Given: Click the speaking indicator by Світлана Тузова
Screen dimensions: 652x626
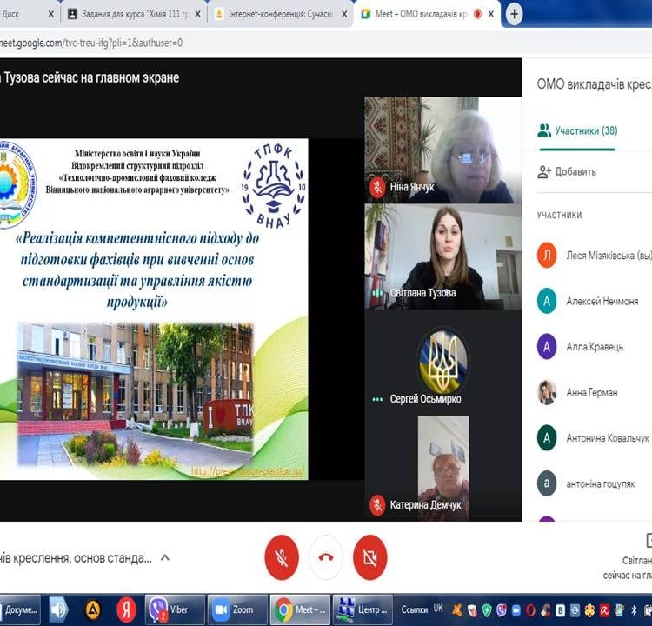Looking at the screenshot, I should pos(377,293).
